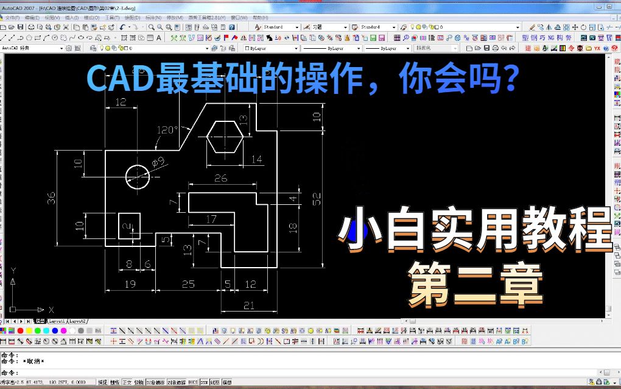Turn on 栅格 (Grid) display
621x389 pixels.
[x=116, y=382]
